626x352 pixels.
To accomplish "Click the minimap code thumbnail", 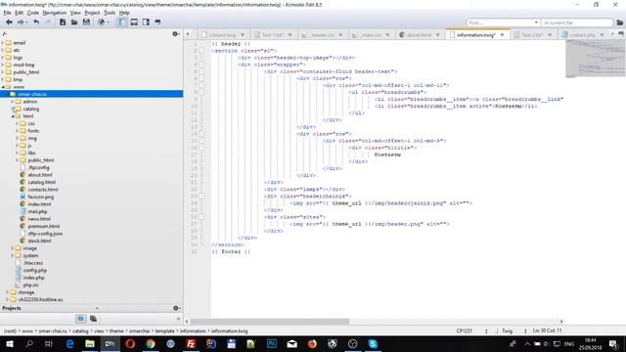I will [x=596, y=59].
